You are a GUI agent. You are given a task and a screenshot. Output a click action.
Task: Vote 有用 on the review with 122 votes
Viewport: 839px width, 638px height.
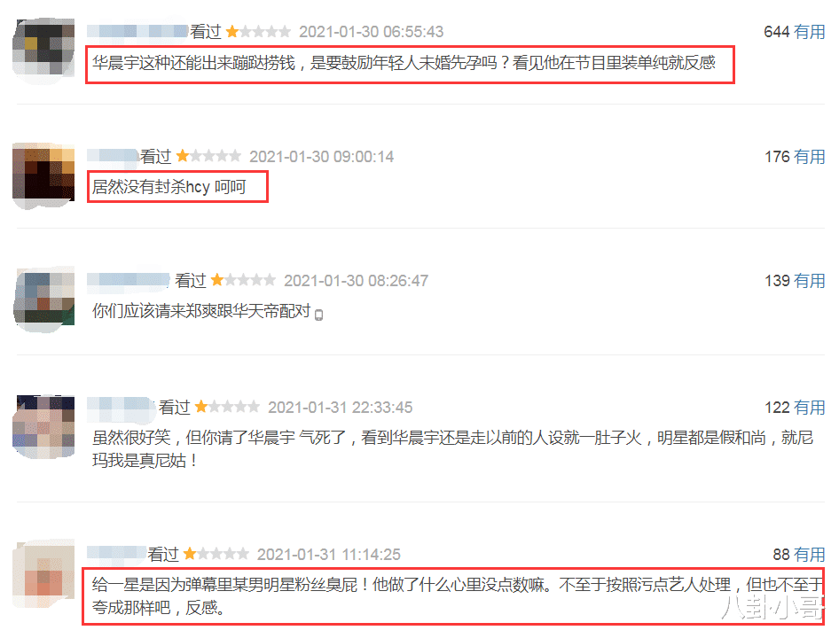[809, 408]
